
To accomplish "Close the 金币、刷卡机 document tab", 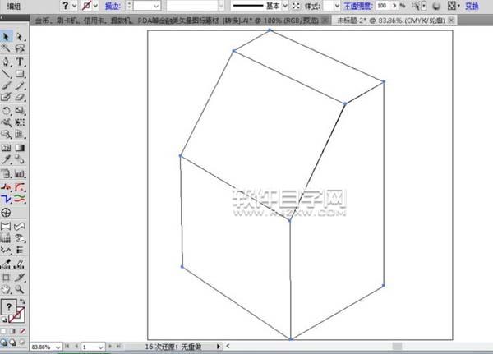I will [325, 21].
